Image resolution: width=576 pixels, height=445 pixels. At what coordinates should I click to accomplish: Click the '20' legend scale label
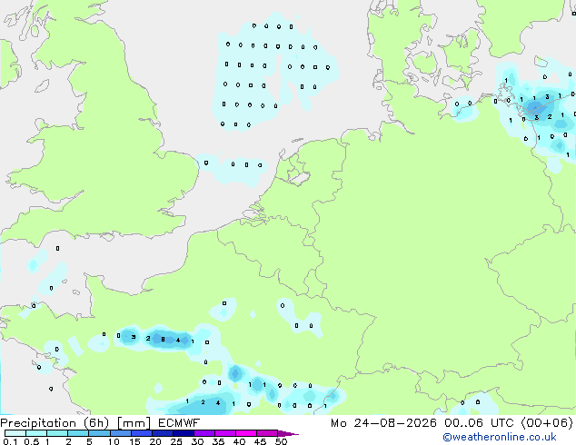tap(155, 441)
